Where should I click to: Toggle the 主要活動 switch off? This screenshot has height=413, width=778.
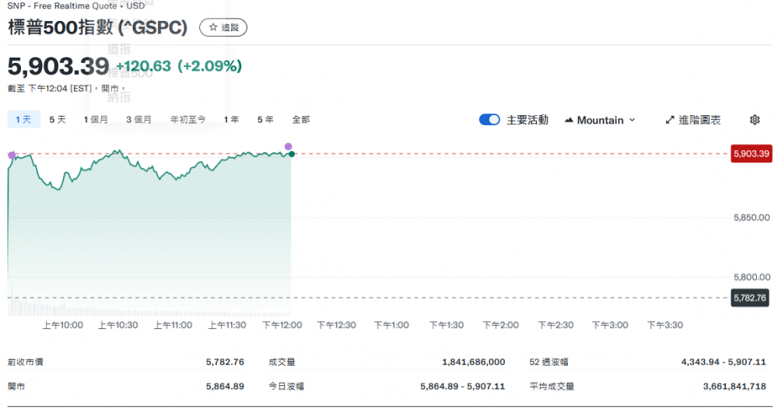[x=489, y=120]
